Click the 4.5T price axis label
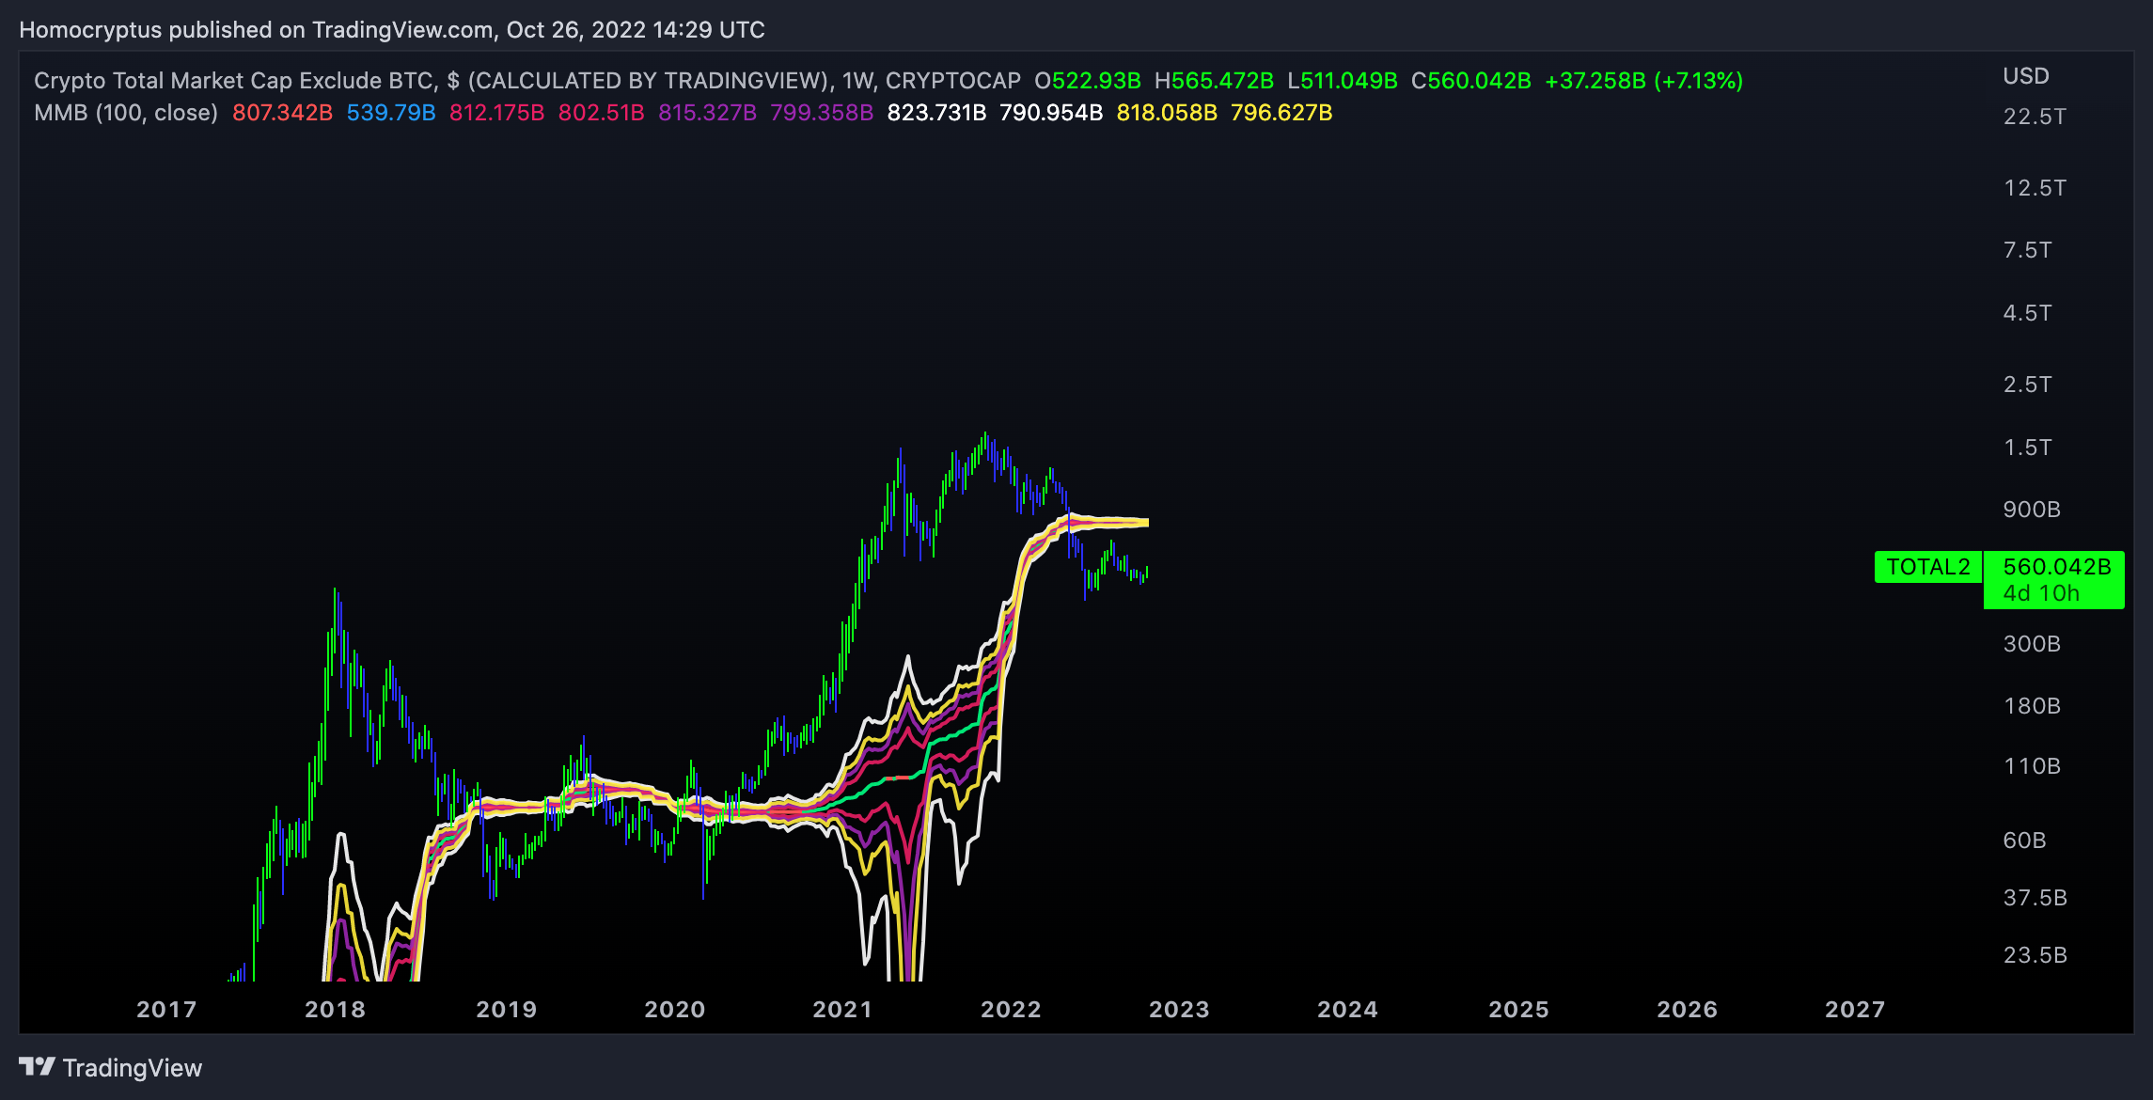The width and height of the screenshot is (2153, 1100). click(x=2028, y=313)
